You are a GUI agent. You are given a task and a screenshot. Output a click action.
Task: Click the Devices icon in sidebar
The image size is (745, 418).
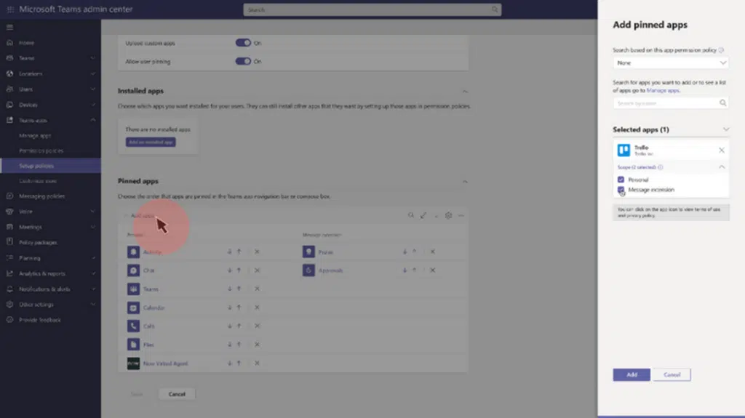point(9,105)
